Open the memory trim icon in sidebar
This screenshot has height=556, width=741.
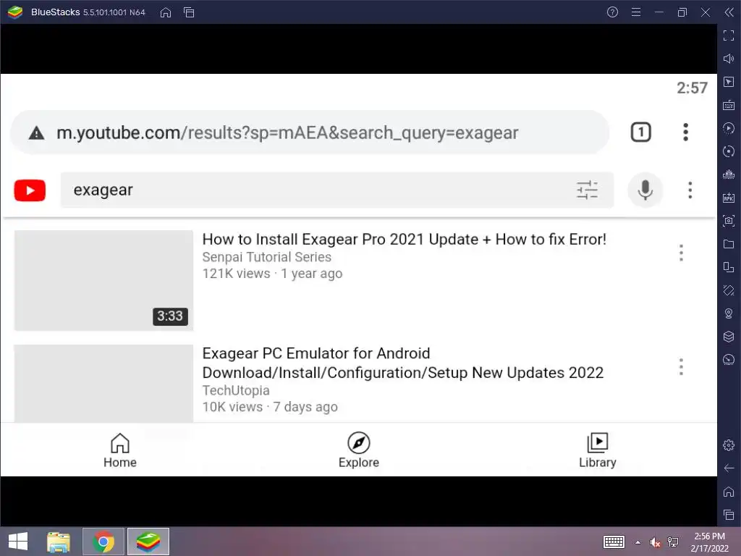click(x=728, y=174)
